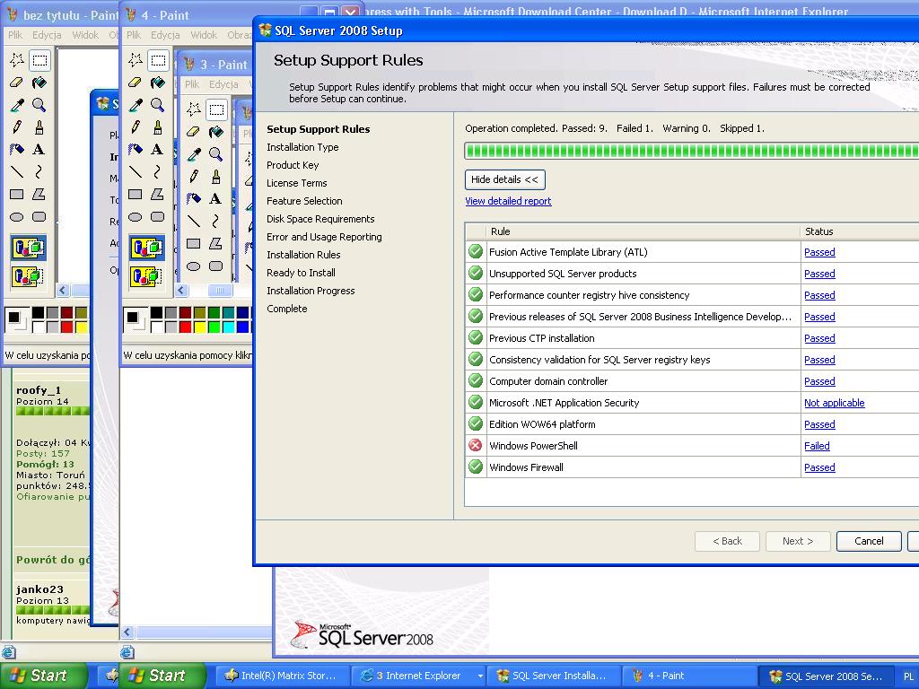Pick the yellow swatch in 4 - Paint palette
The width and height of the screenshot is (919, 689).
pos(200,327)
